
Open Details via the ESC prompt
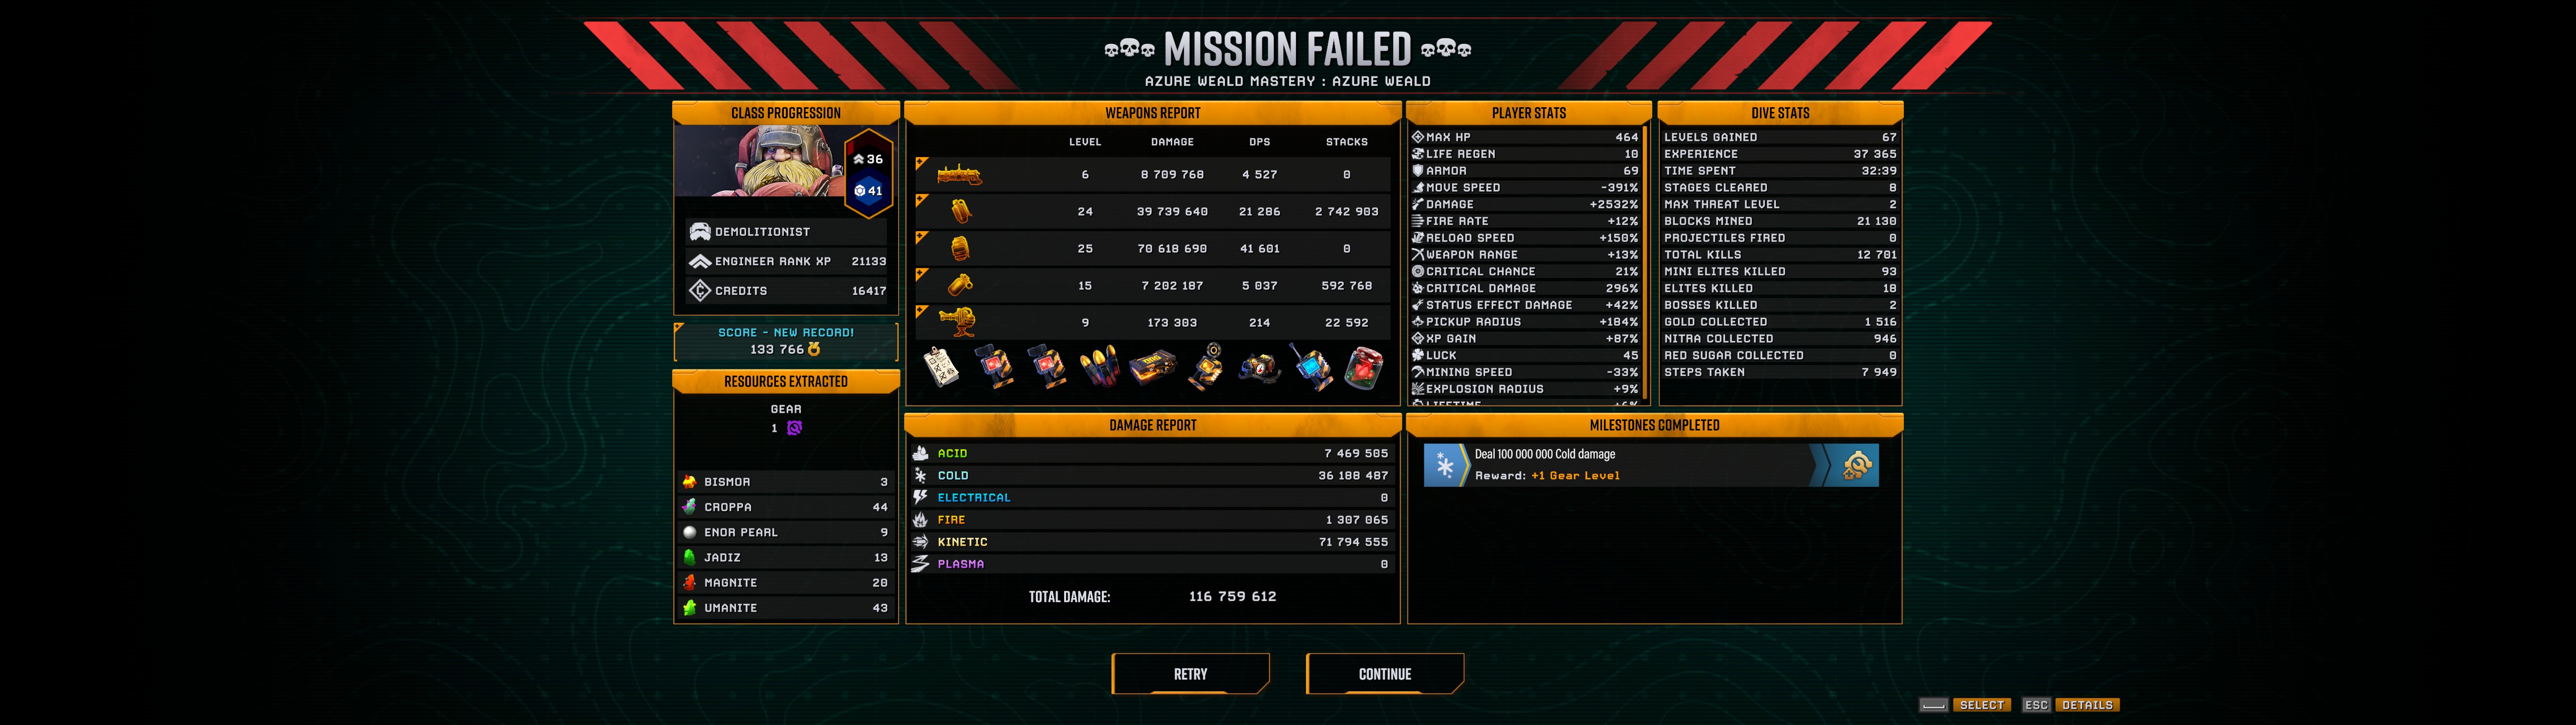(2070, 705)
